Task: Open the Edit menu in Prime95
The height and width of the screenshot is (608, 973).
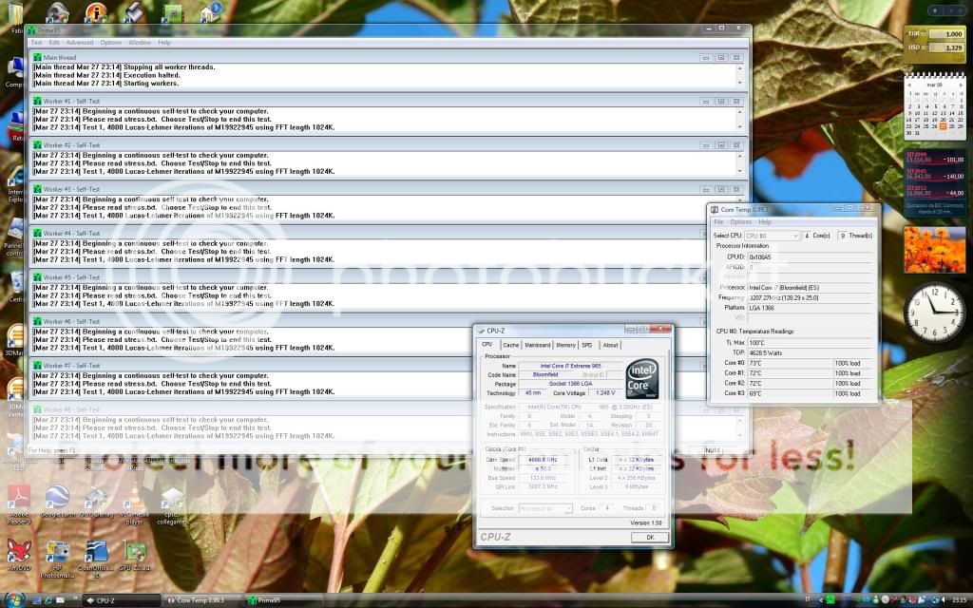Action: (x=54, y=43)
